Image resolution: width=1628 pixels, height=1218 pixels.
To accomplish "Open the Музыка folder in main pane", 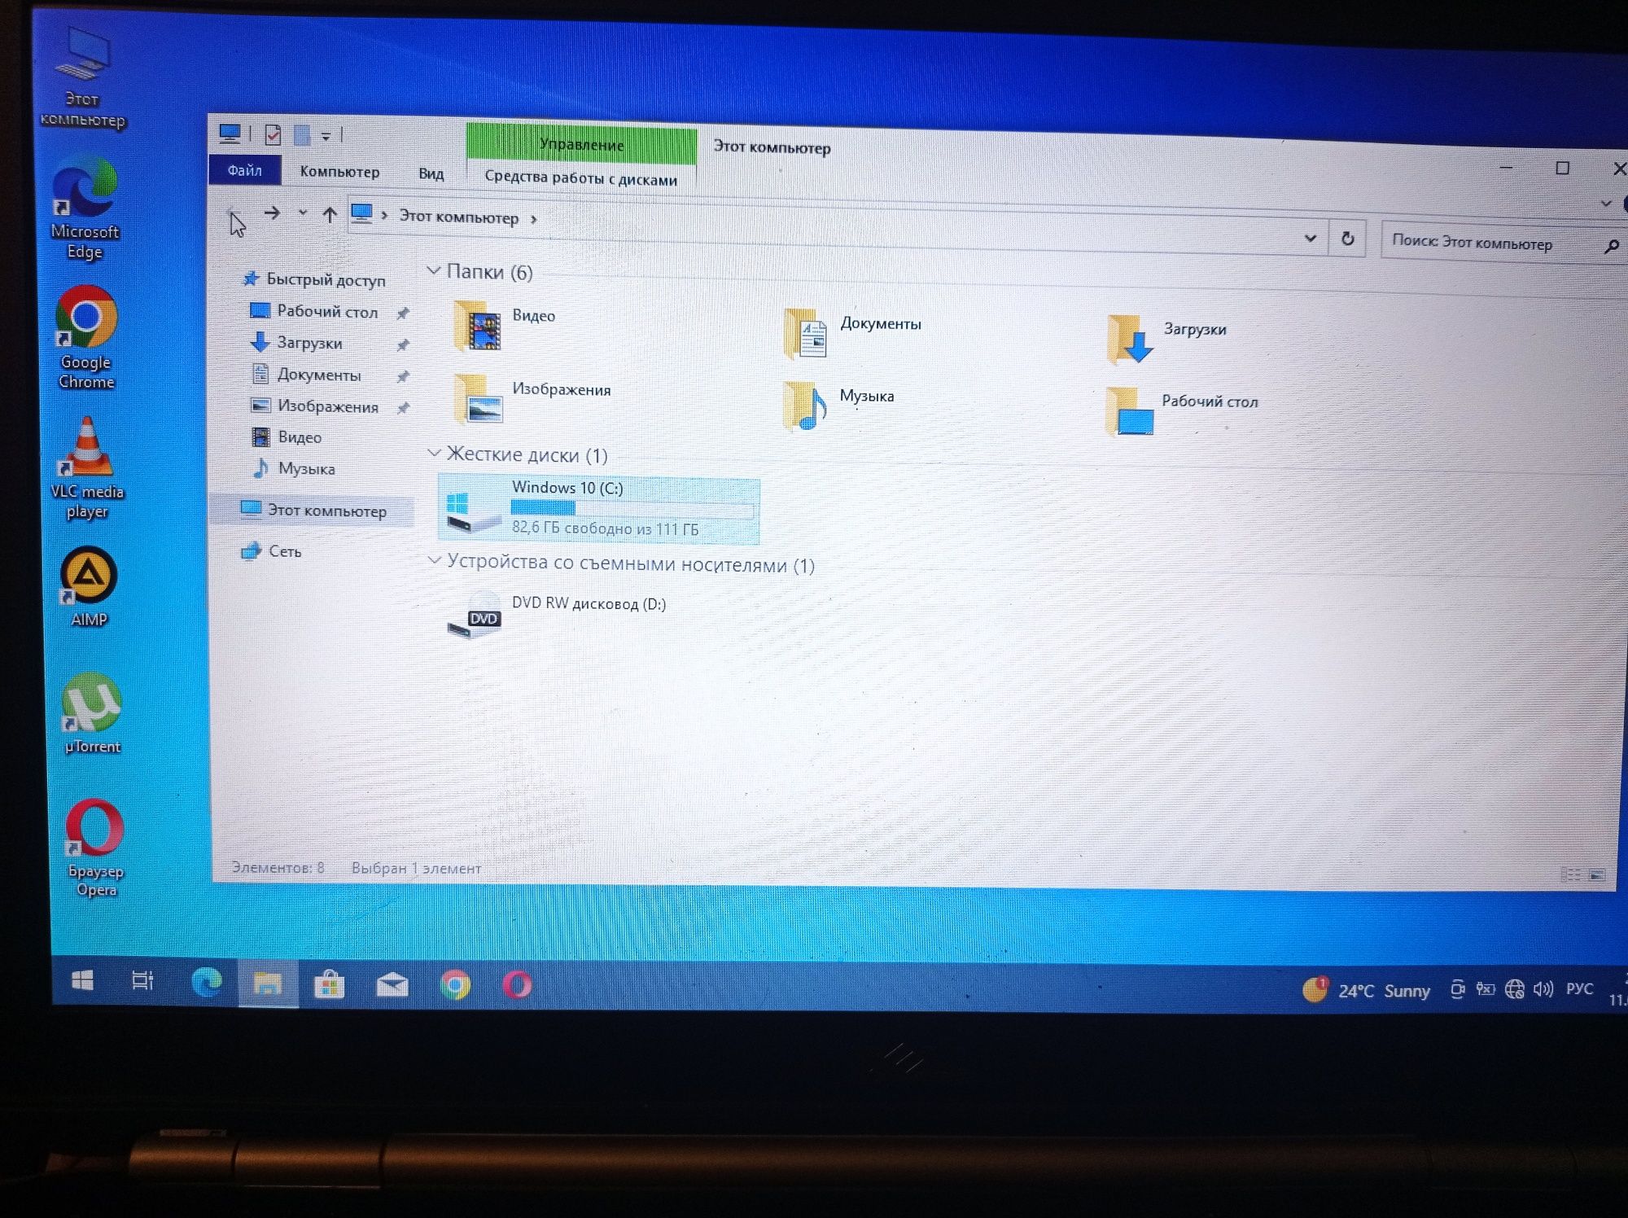I will pyautogui.click(x=838, y=405).
